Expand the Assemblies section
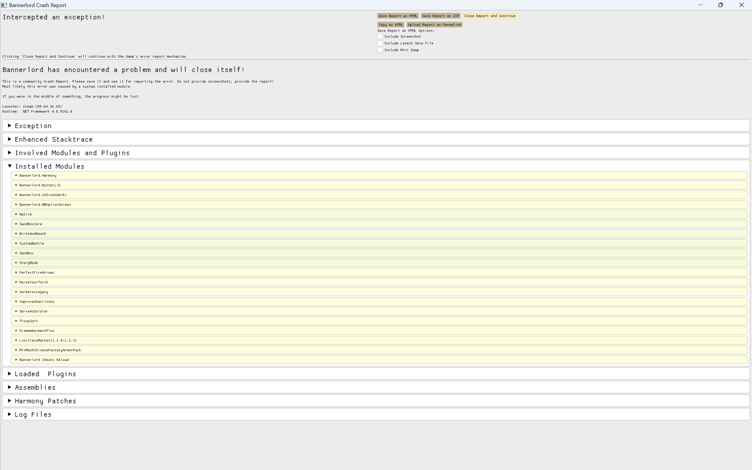Viewport: 752px width, 470px height. click(376, 387)
